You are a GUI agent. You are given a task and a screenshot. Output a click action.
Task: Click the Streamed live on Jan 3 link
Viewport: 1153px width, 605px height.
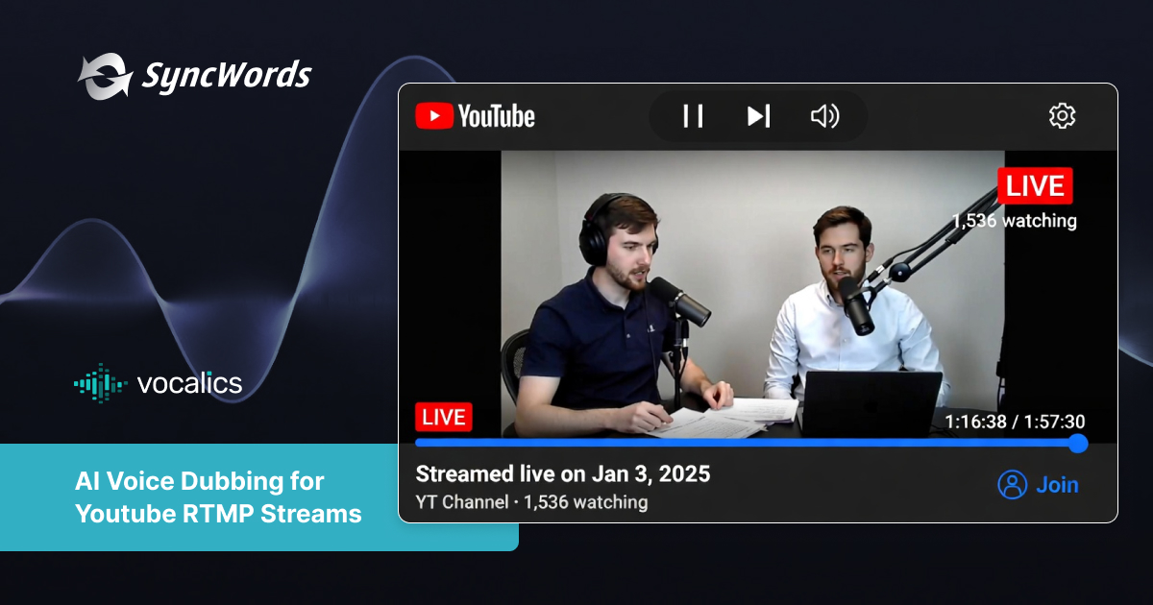pyautogui.click(x=562, y=473)
